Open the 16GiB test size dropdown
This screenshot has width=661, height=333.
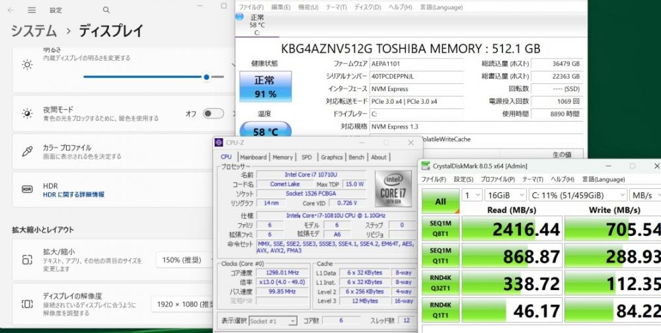(504, 196)
